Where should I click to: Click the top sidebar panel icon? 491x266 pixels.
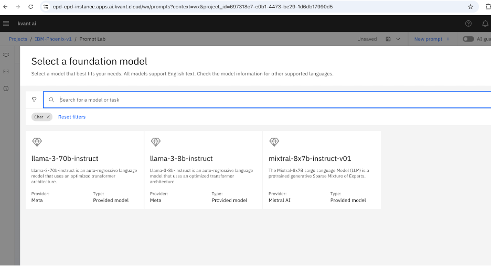pyautogui.click(x=6, y=54)
